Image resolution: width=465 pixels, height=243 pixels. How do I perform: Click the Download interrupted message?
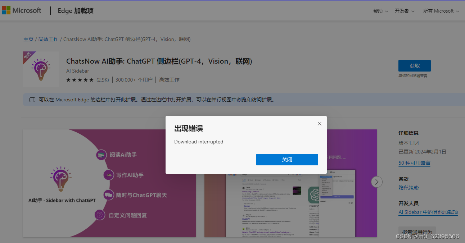[199, 142]
